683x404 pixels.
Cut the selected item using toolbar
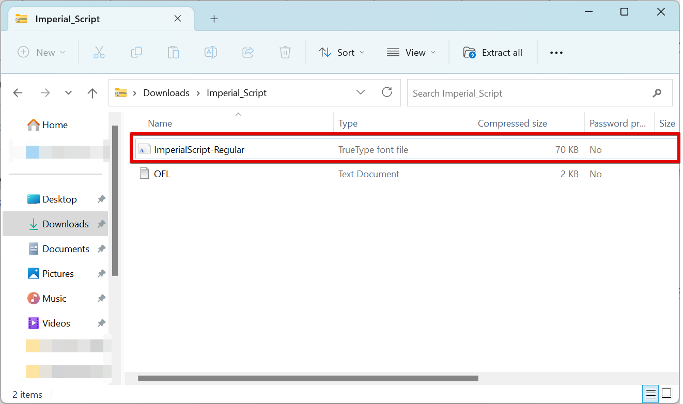click(99, 52)
